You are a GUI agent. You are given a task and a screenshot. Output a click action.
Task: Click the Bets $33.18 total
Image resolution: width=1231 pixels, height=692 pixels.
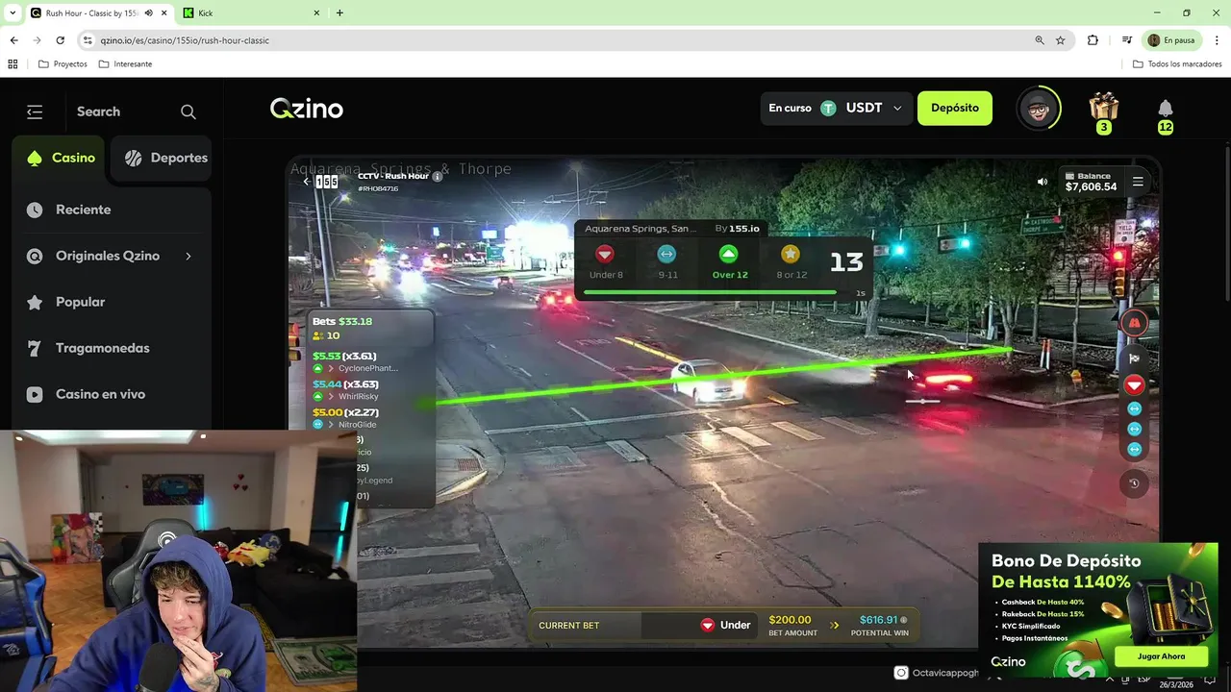(x=342, y=321)
